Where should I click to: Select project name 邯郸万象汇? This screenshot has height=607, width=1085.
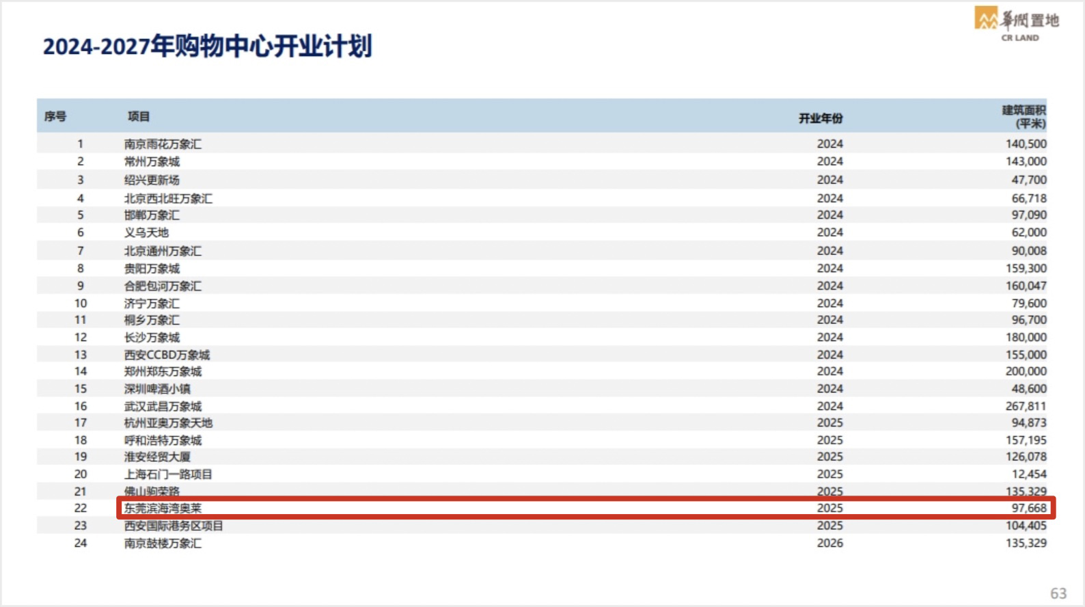(x=152, y=215)
